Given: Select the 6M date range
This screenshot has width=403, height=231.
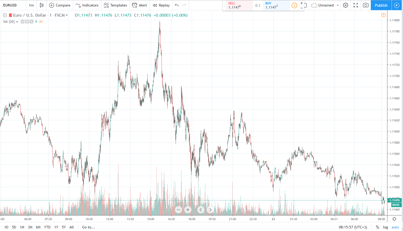Looking at the screenshot, I should (x=38, y=227).
